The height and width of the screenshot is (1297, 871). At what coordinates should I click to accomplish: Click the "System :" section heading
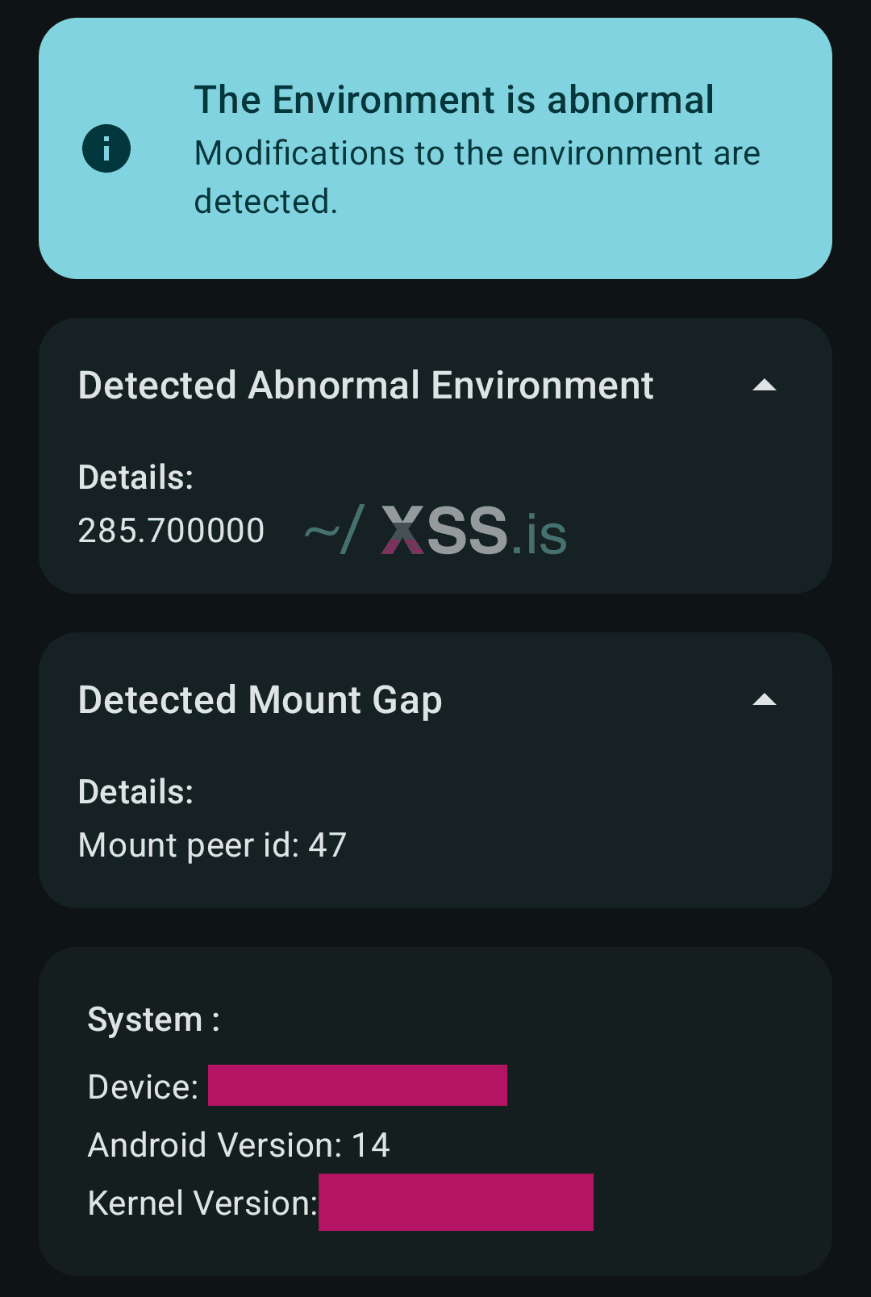click(x=153, y=1020)
